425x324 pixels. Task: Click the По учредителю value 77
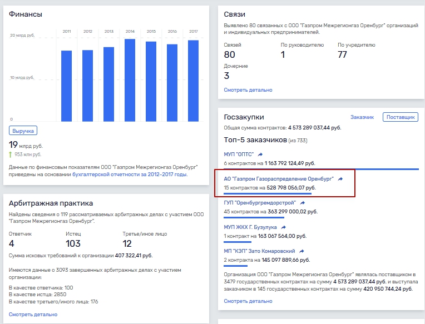tap(342, 54)
